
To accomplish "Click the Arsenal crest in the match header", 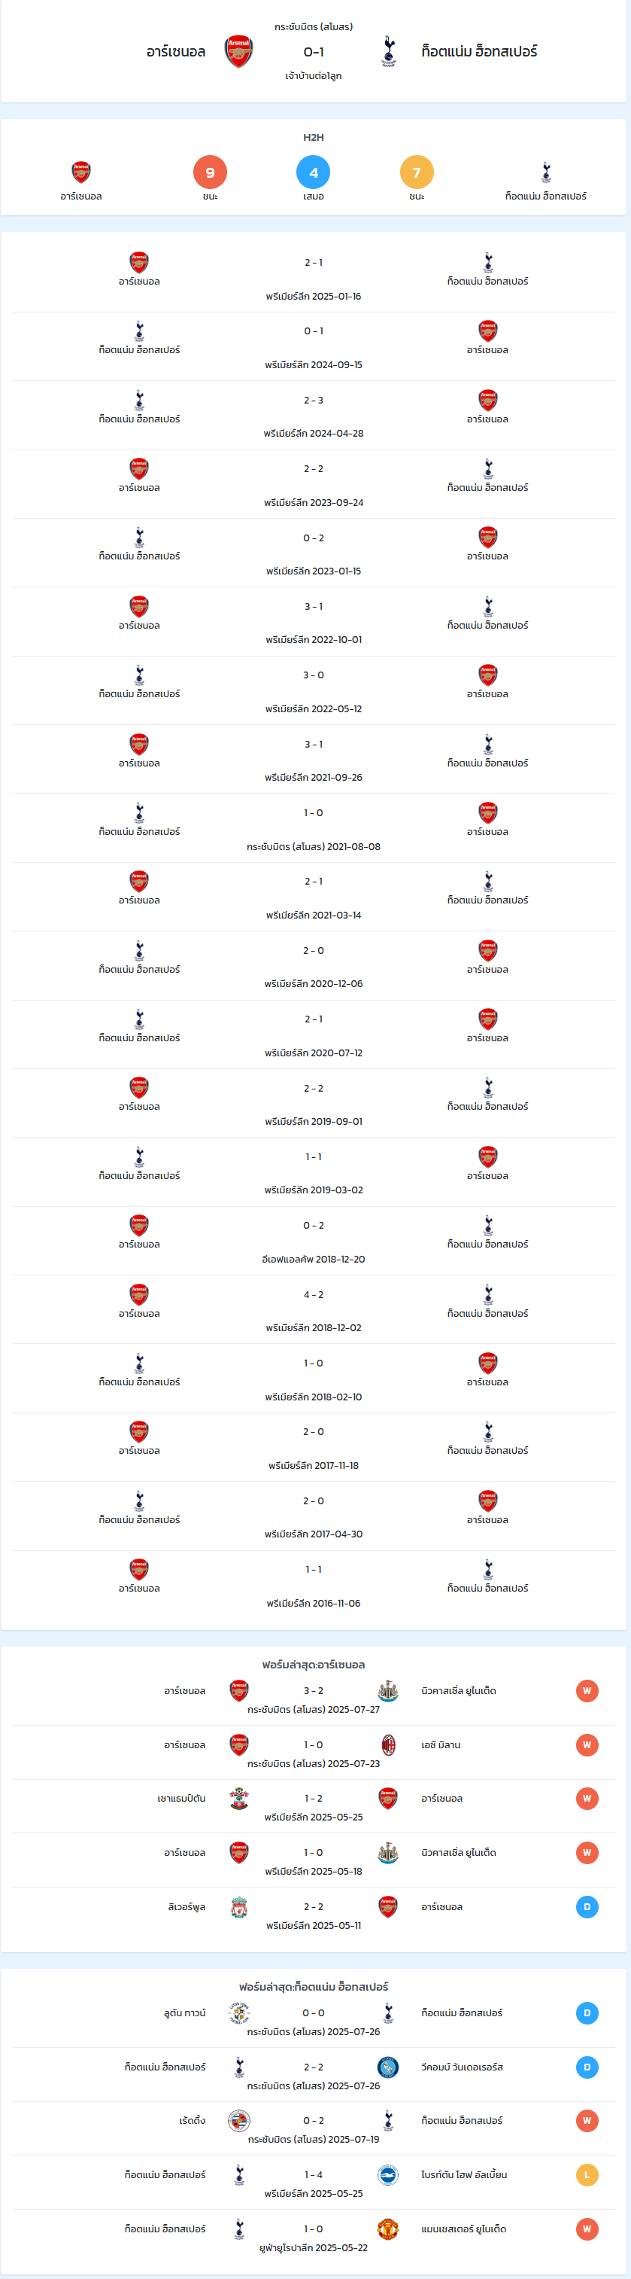I will coord(238,51).
